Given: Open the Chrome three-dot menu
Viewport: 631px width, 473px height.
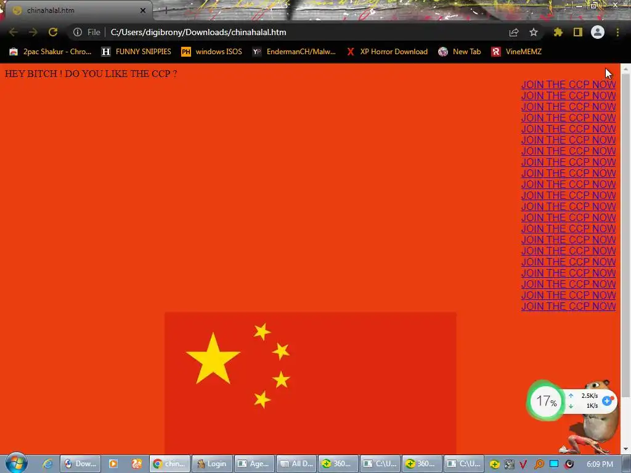Looking at the screenshot, I should point(617,32).
